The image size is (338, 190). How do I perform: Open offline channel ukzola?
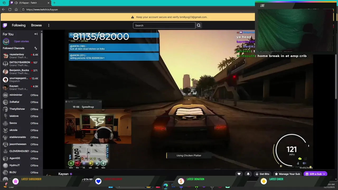tap(21, 130)
